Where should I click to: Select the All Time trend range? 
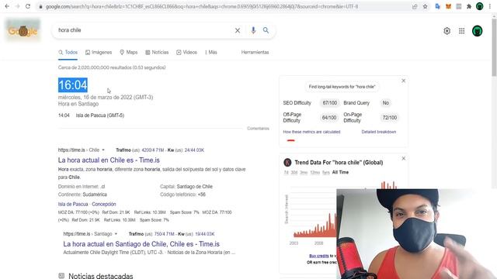pos(340,172)
